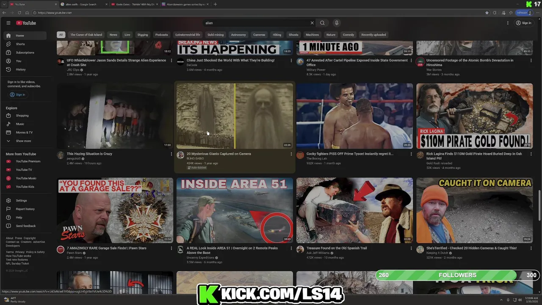
Task: Click the search magnifier button
Action: (x=322, y=23)
